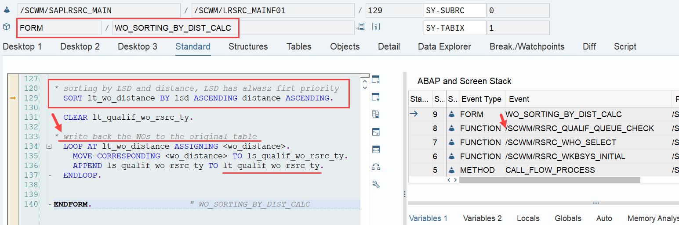The image size is (679, 225).
Task: Open the Tables tab
Action: 299,46
